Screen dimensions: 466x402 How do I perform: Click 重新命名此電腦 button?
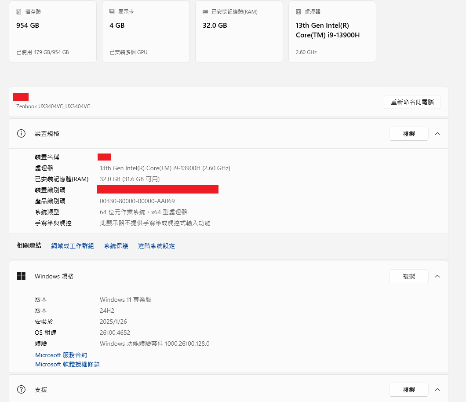click(x=412, y=102)
